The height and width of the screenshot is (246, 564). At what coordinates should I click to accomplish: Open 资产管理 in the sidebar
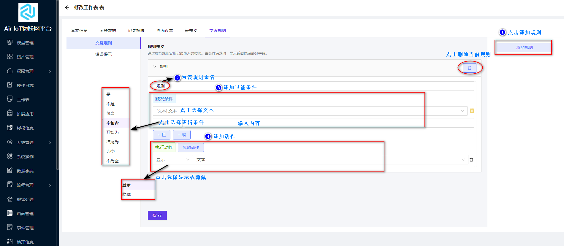click(x=25, y=57)
